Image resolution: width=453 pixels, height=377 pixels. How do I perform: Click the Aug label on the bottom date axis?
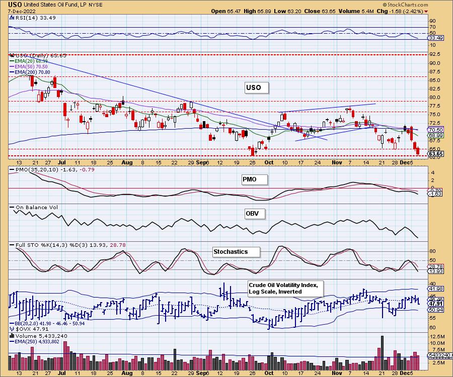point(127,373)
